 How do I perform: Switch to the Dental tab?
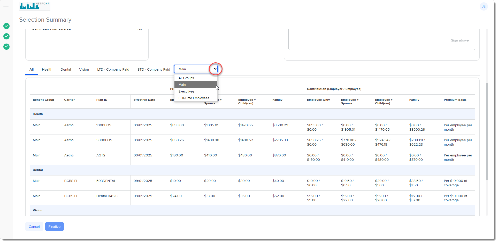point(66,70)
